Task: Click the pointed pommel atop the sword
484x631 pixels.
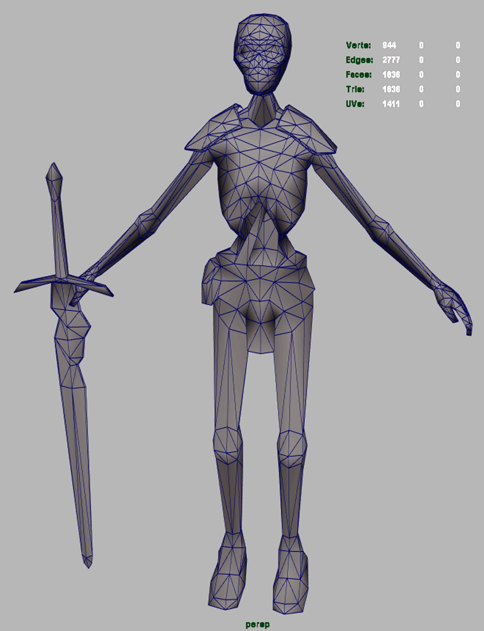Action: 54,176
